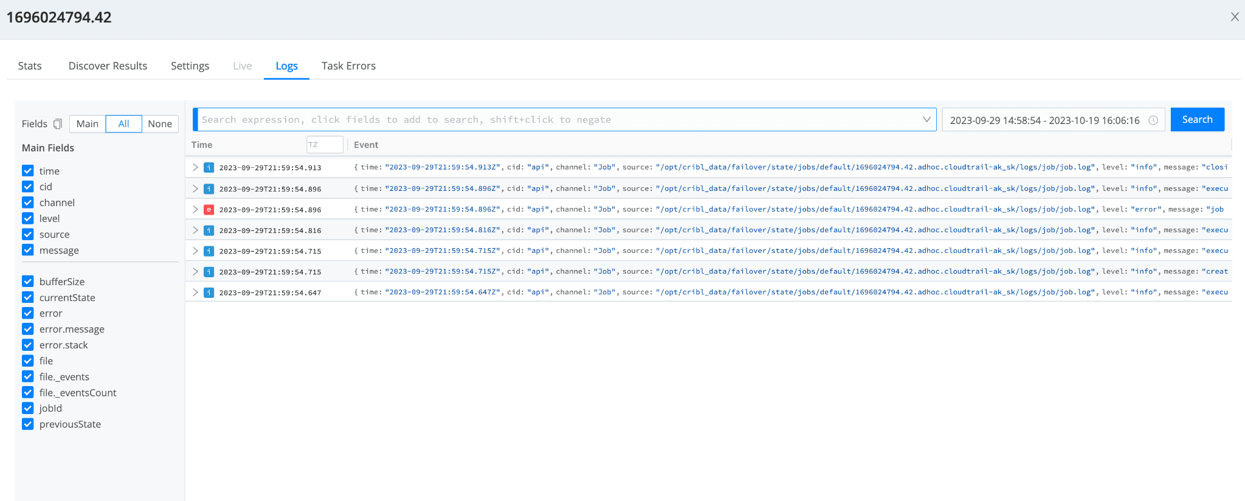Viewport: 1245px width, 501px height.
Task: Click info icon of the 21:59:54.913 log
Action: [x=209, y=168]
